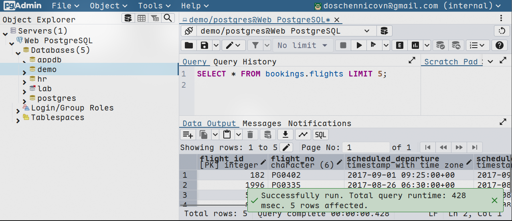Click the Save file disk icon

click(204, 46)
